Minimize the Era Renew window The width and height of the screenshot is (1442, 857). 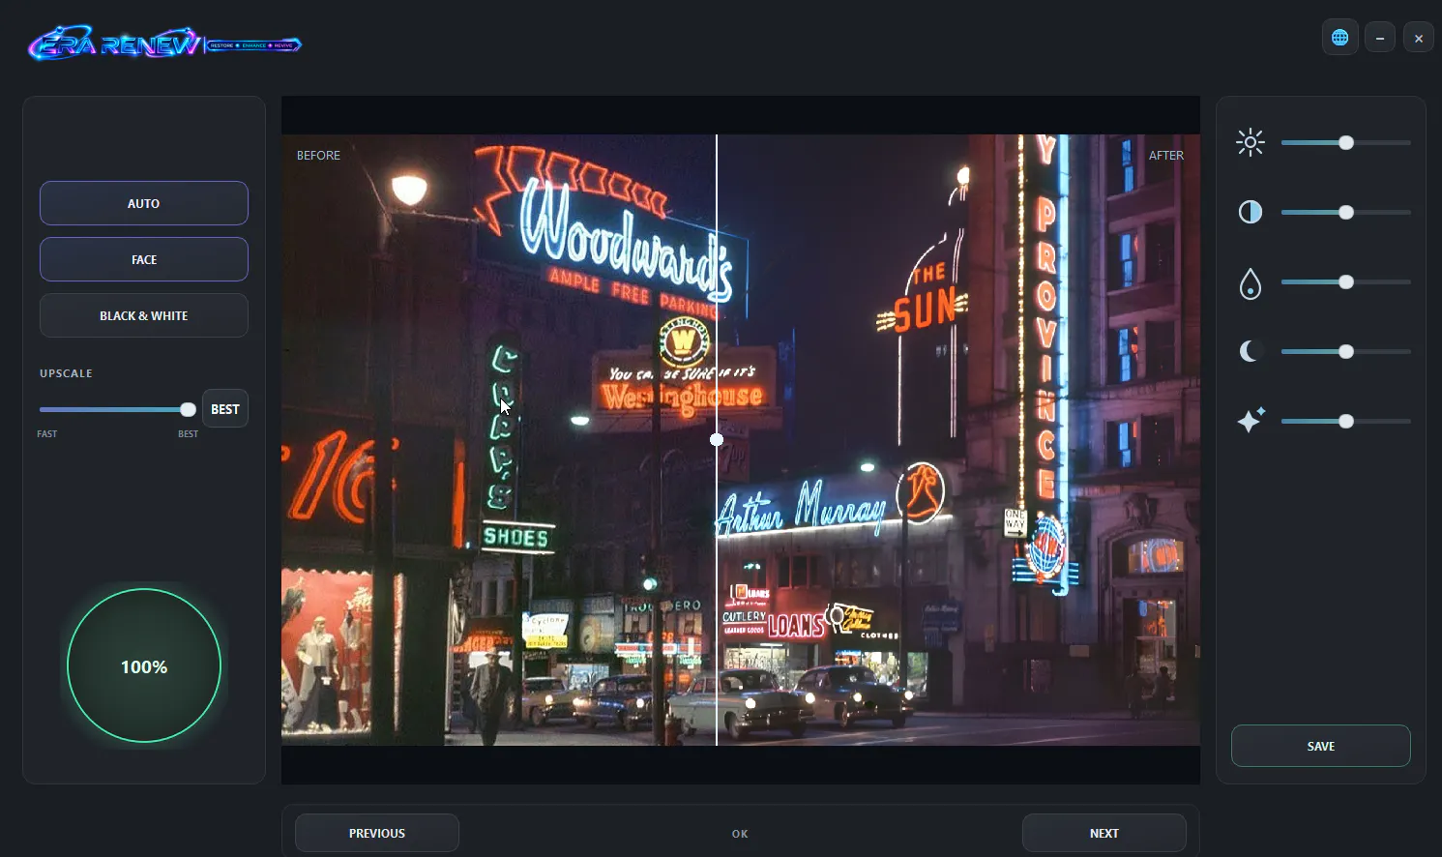click(1380, 39)
